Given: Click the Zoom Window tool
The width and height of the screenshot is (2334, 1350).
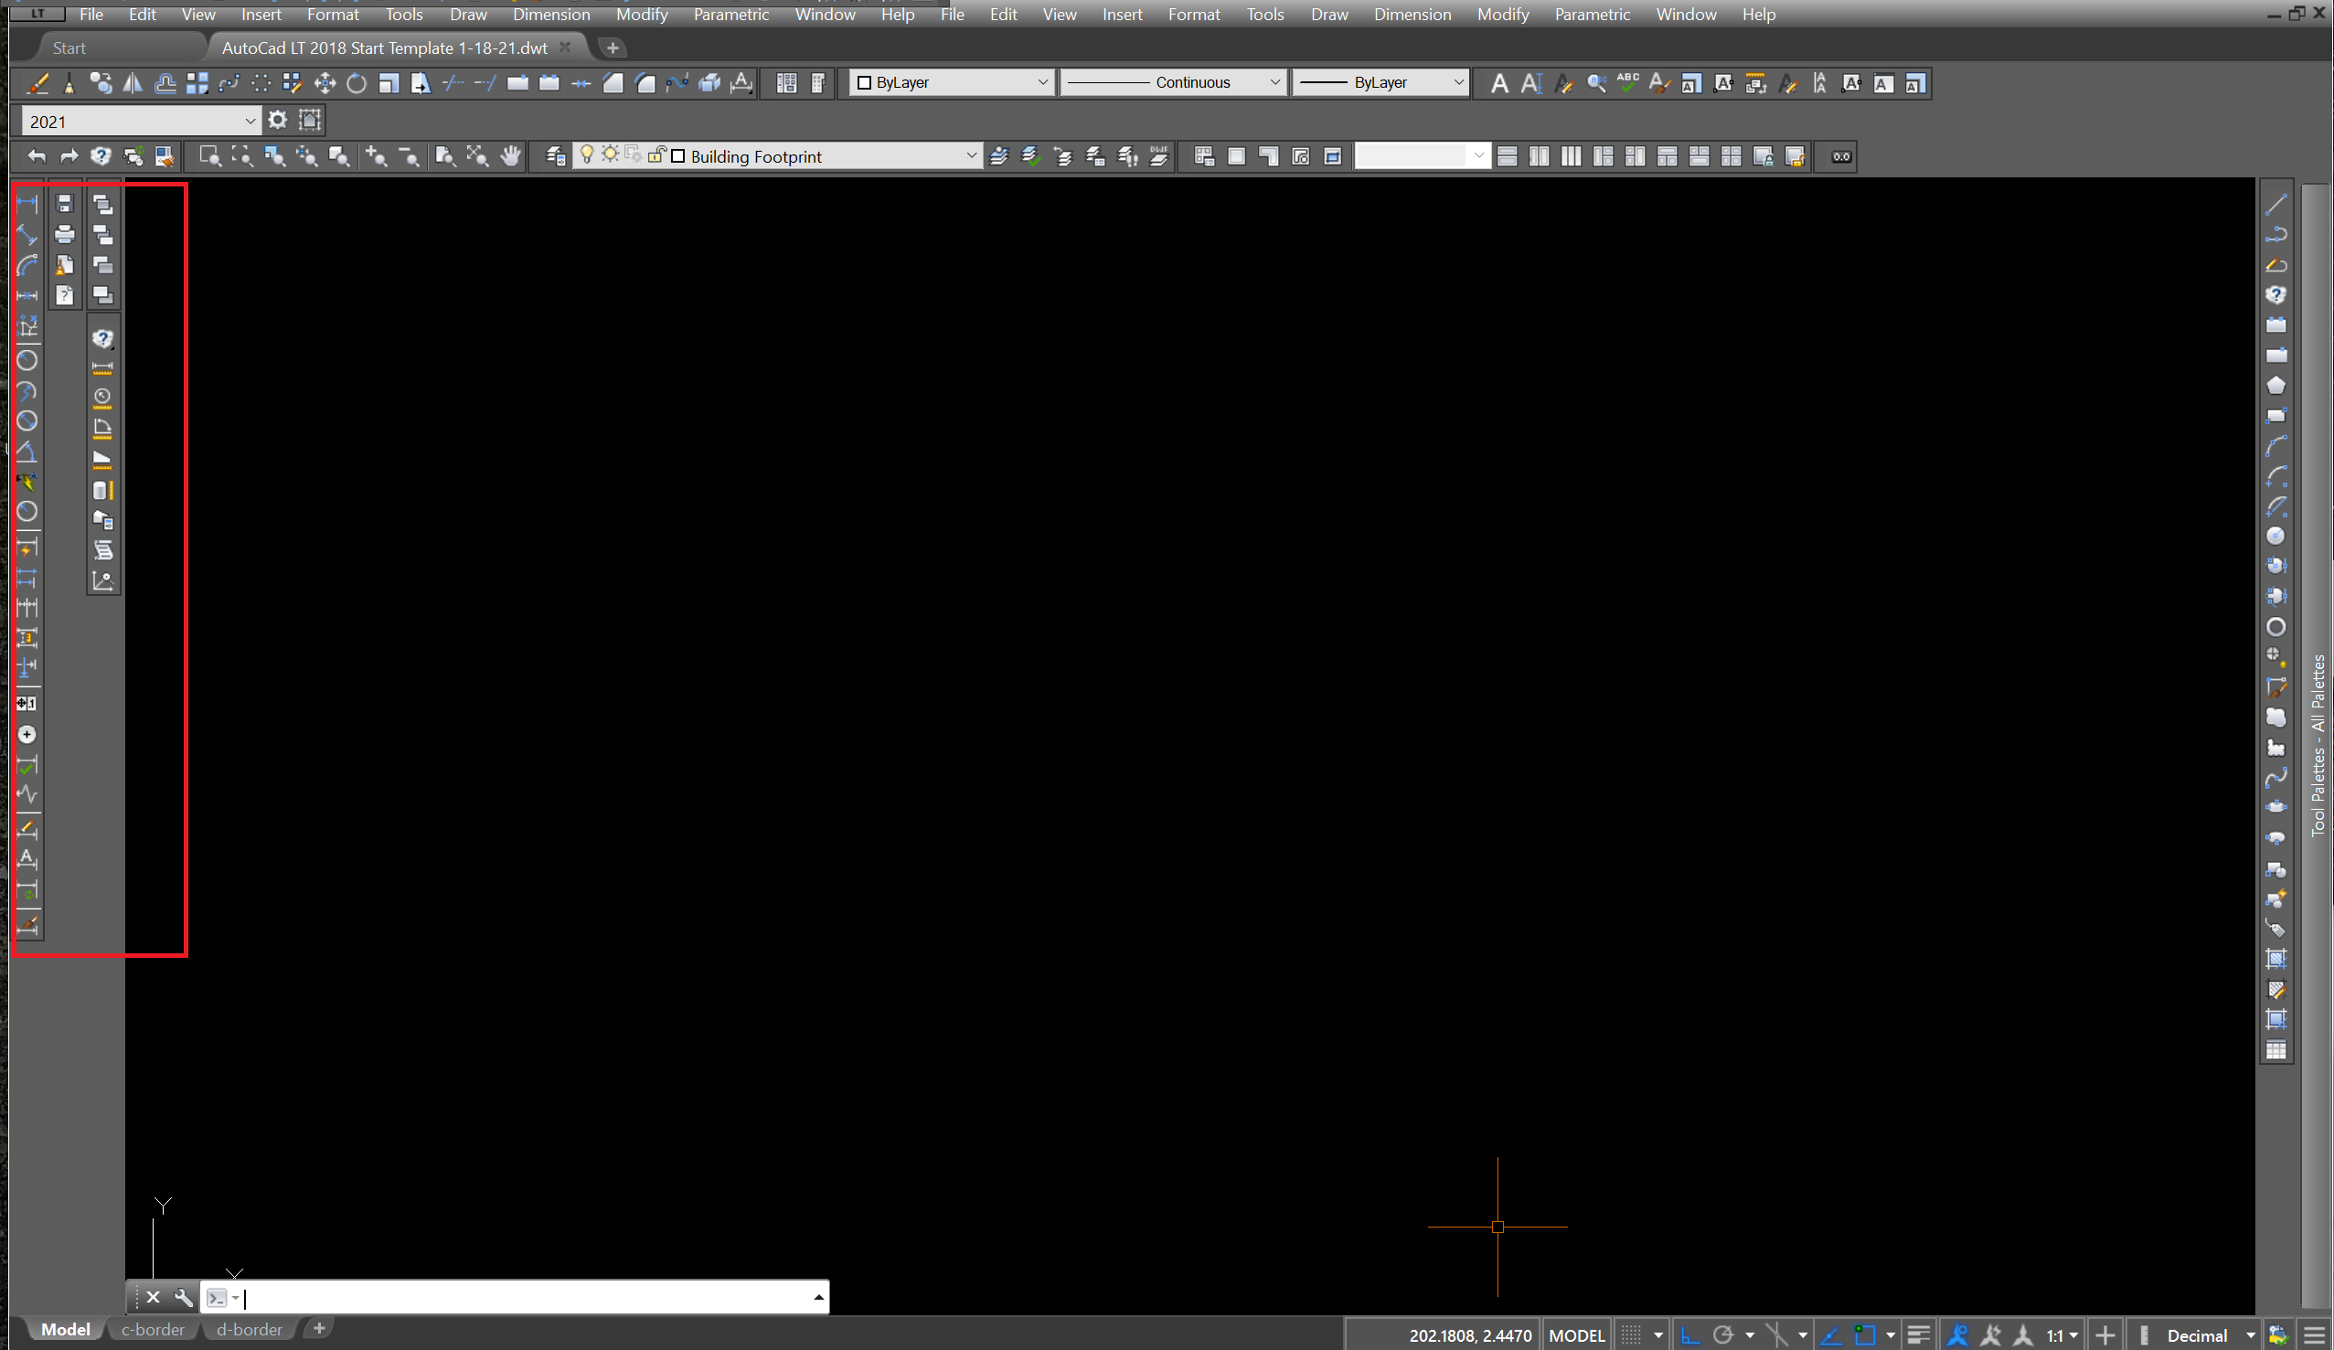Looking at the screenshot, I should (x=211, y=156).
